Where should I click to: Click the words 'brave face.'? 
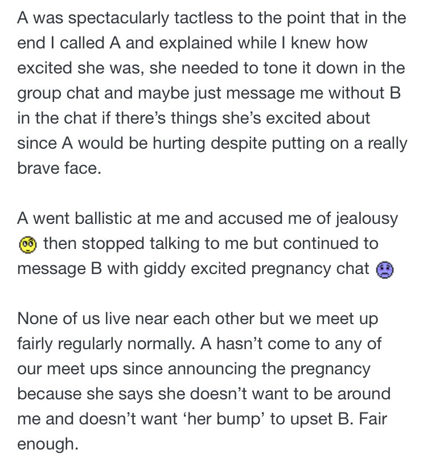pyautogui.click(x=59, y=168)
